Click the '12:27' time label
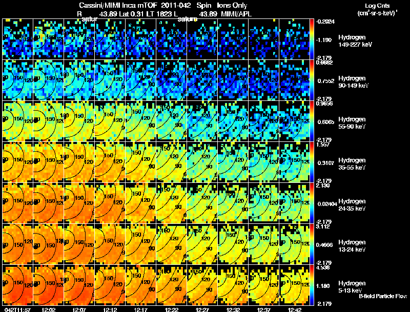Image resolution: width=410 pixels, height=312 pixels. click(202, 309)
